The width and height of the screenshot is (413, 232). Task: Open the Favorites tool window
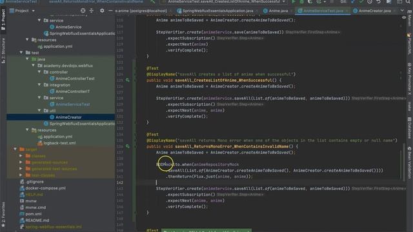3,215
